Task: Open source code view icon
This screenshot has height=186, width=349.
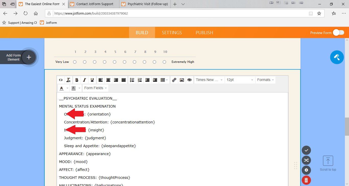Action: click(61, 80)
